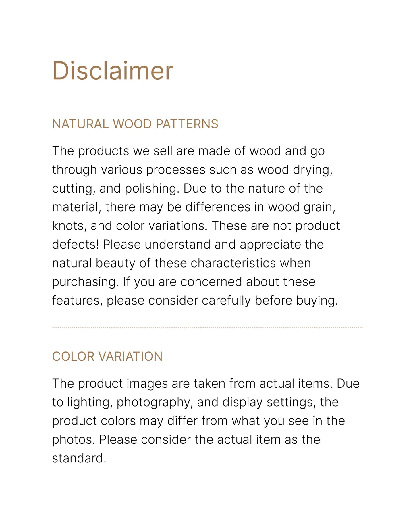Click the word 'PATTERNS' in the first heading
Viewport: 415px width, 519px height.
pos(187,124)
